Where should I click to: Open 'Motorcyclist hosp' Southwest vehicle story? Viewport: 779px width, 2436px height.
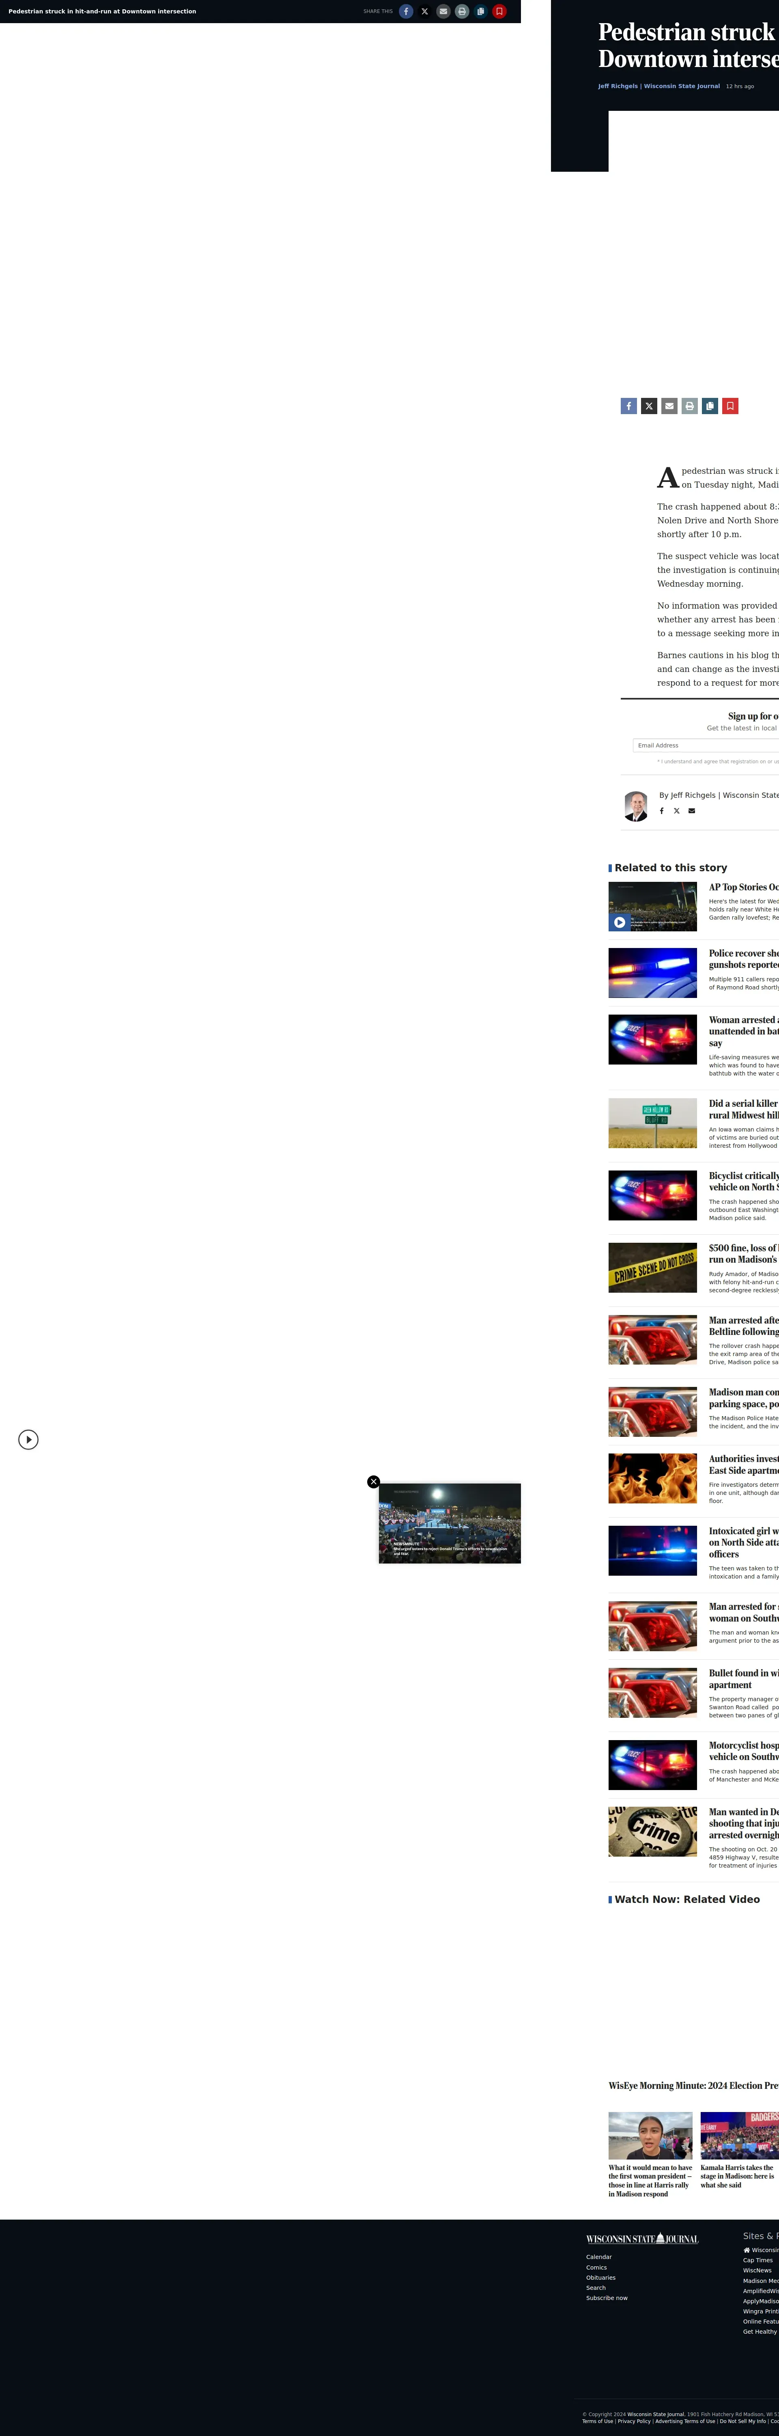click(x=744, y=1751)
